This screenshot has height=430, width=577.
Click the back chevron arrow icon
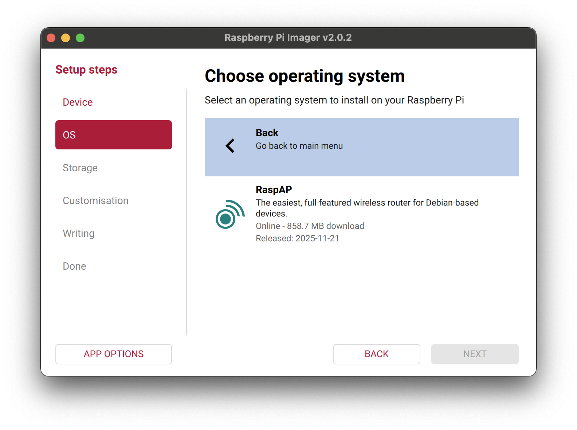tap(230, 146)
